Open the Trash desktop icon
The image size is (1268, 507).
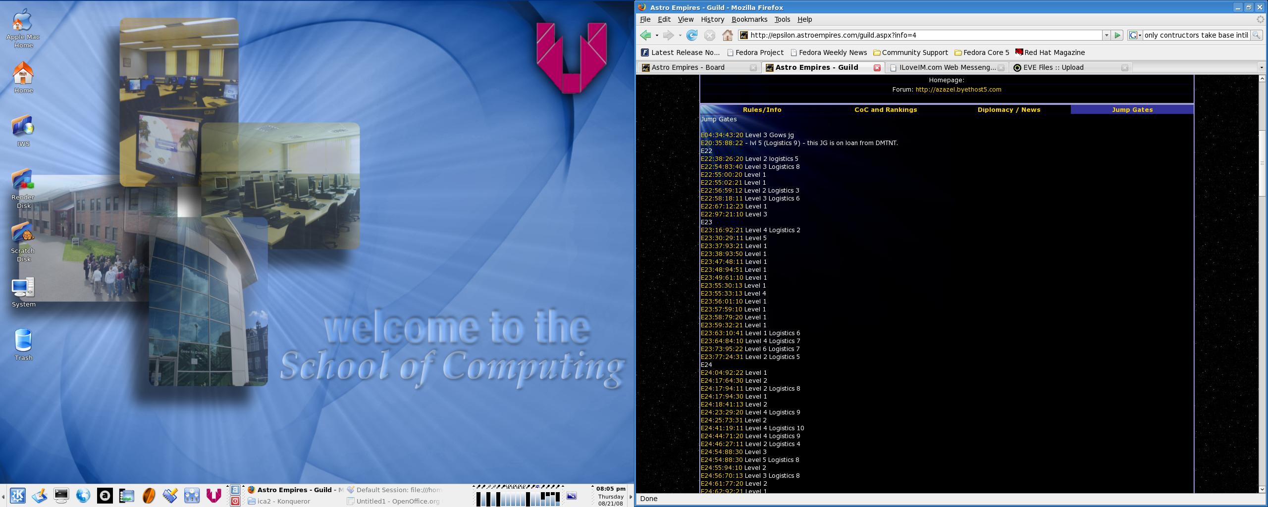[x=23, y=345]
